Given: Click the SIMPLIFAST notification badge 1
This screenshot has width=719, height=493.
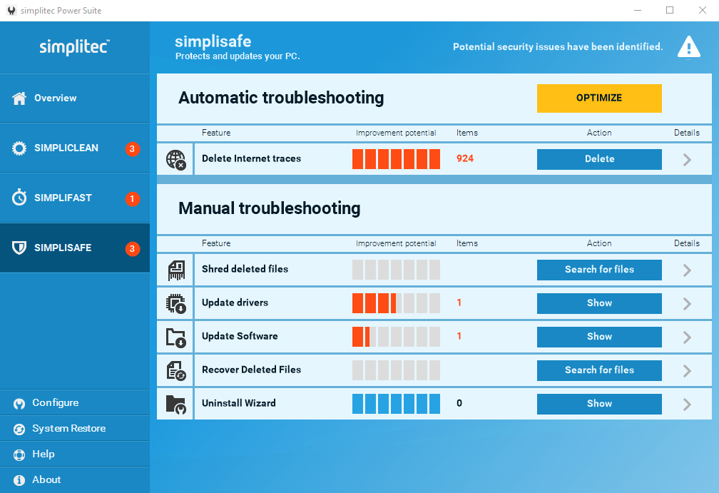Looking at the screenshot, I should 133,199.
